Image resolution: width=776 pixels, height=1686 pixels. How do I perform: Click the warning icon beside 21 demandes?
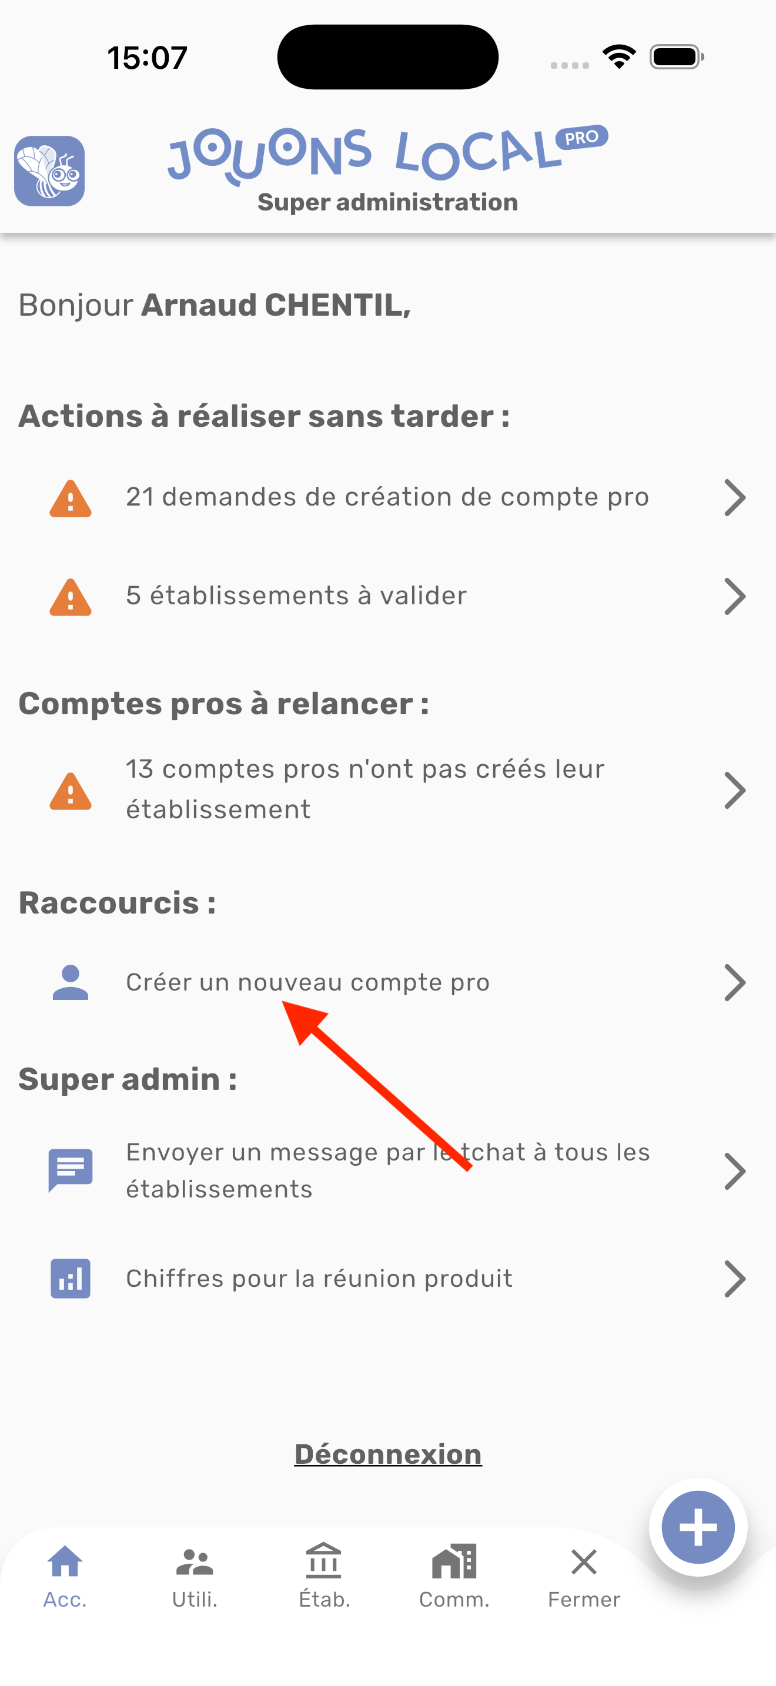pos(71,498)
